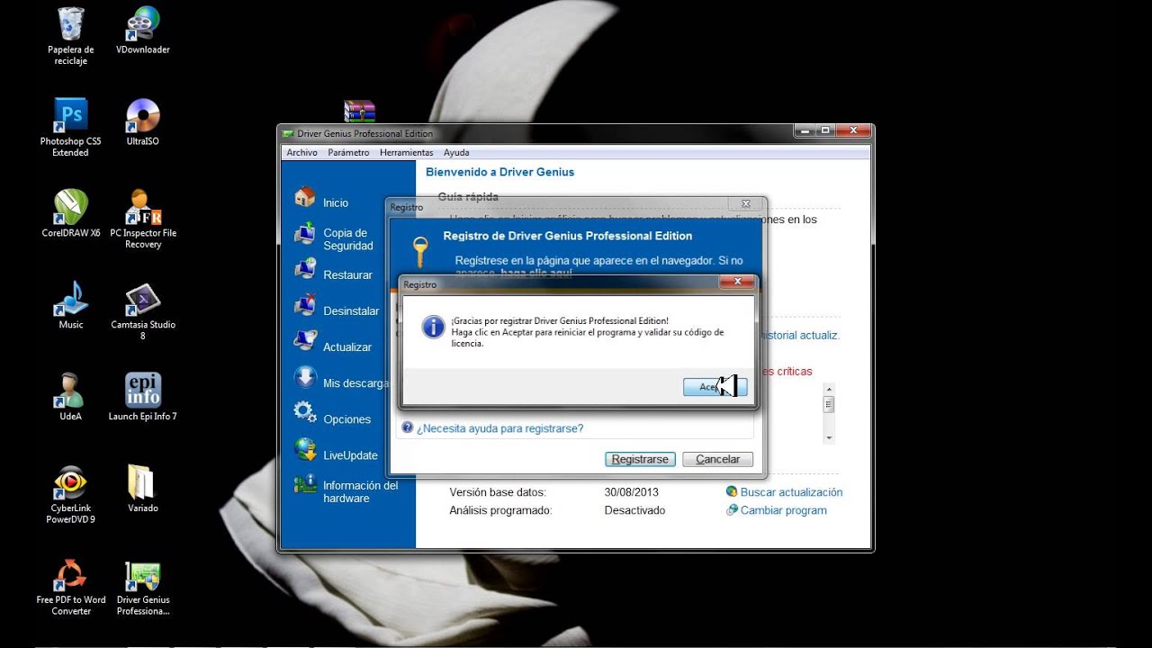Open ¿Necesita ayuda para registrarse? link

(499, 428)
